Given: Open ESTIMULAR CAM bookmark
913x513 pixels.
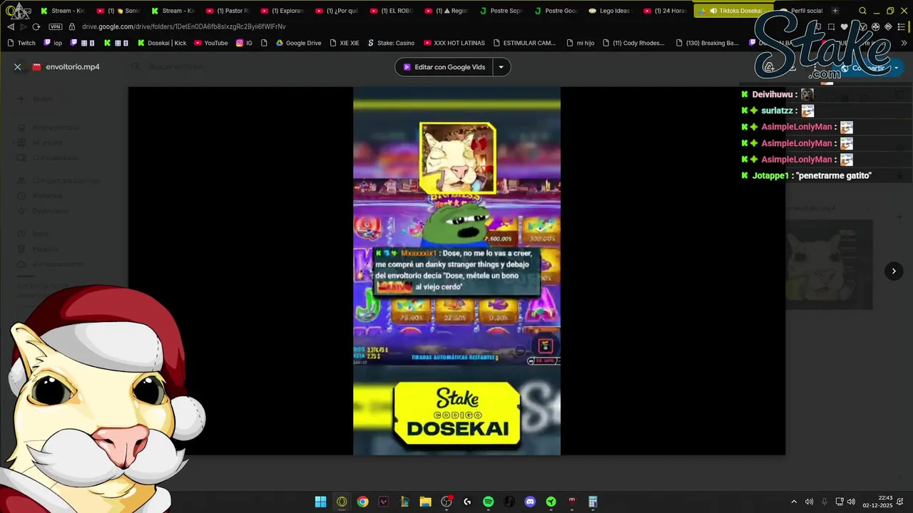Looking at the screenshot, I should (524, 43).
